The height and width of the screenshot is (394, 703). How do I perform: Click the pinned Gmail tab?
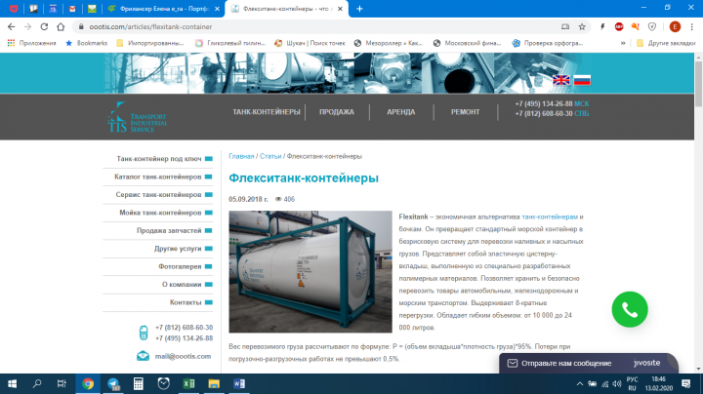[72, 9]
